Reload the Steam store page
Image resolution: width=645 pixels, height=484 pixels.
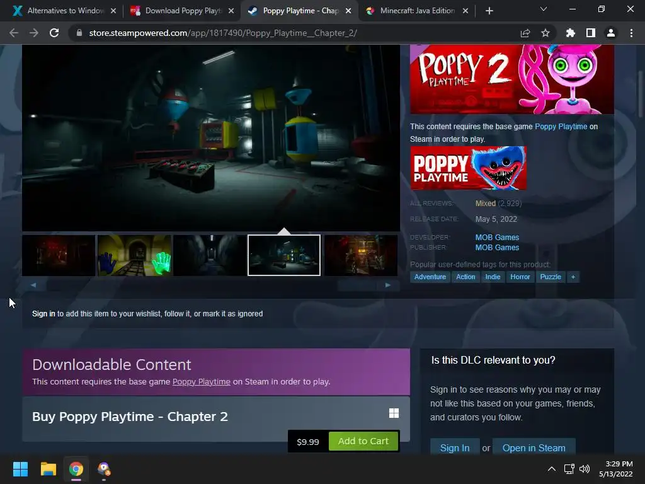coord(54,33)
